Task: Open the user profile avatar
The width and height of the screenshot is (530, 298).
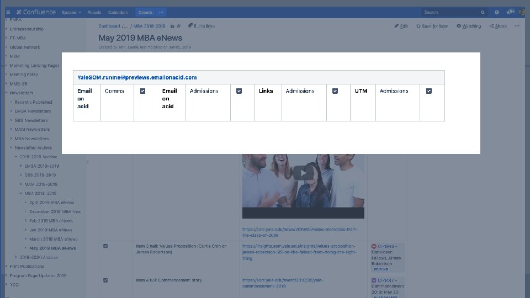Action: [x=522, y=12]
